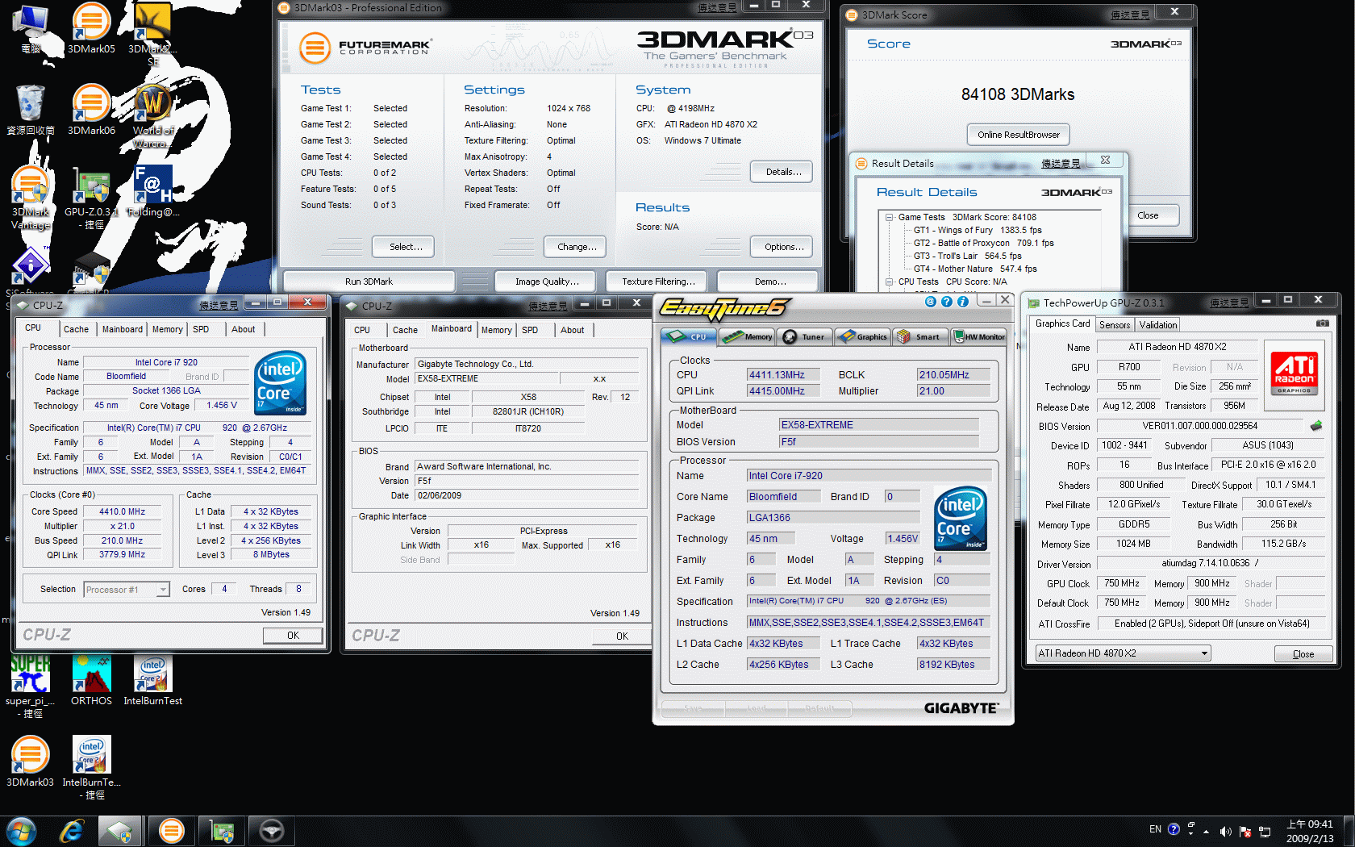Click the EN language indicator in the tray
This screenshot has height=847, width=1355.
1155,829
